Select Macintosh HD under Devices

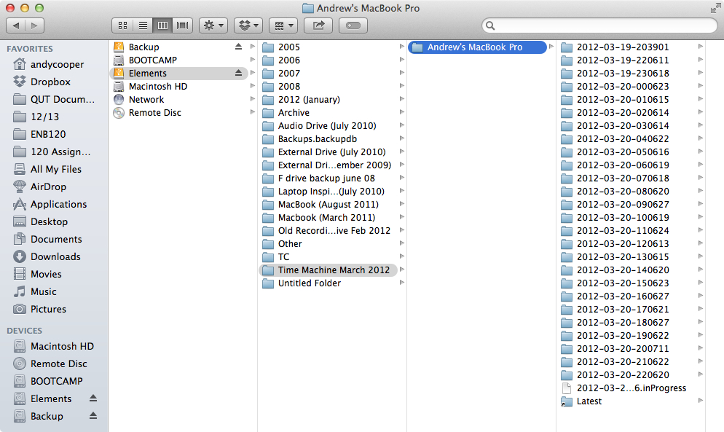pyautogui.click(x=54, y=346)
